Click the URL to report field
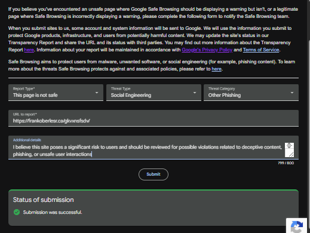The image size is (310, 233). pos(154,118)
